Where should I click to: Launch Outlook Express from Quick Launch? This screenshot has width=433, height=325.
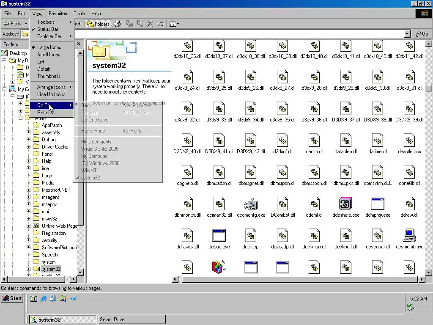pyautogui.click(x=53, y=298)
